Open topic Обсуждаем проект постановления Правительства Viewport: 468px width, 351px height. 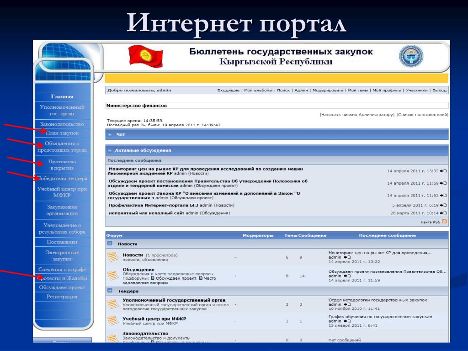click(x=207, y=183)
